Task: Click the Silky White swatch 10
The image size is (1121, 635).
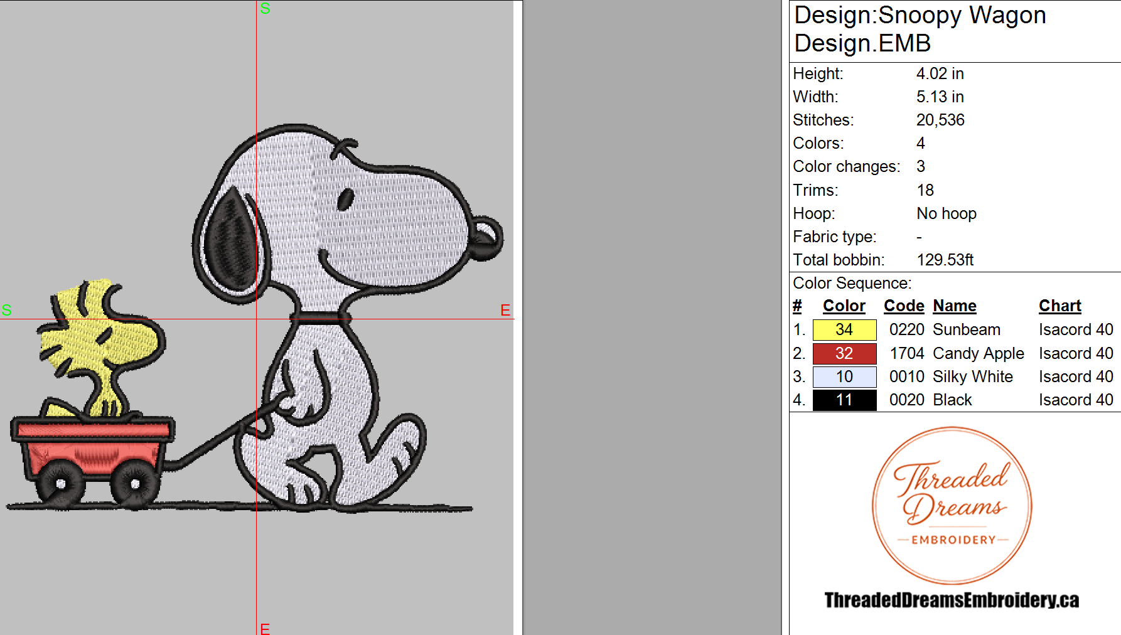Action: [x=844, y=376]
